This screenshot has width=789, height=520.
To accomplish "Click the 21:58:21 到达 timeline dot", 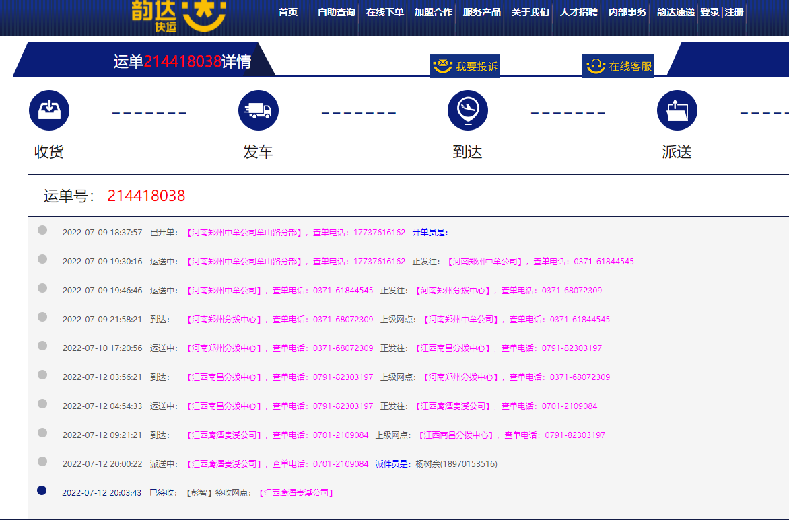I will 42,317.
